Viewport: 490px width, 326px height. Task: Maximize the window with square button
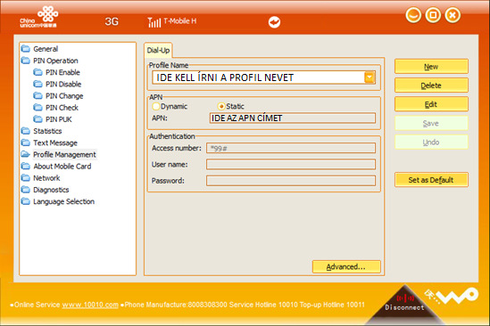(x=433, y=15)
